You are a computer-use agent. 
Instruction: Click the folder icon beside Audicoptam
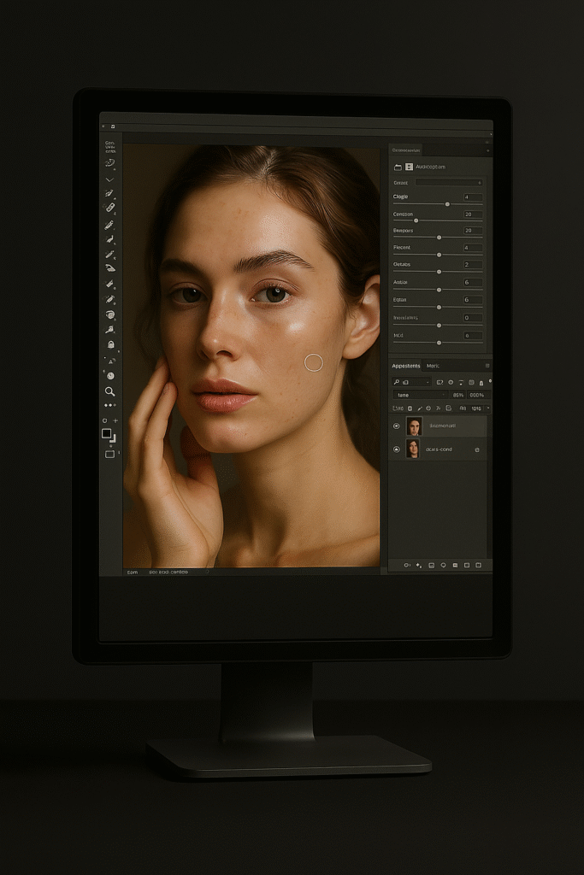[x=398, y=167]
